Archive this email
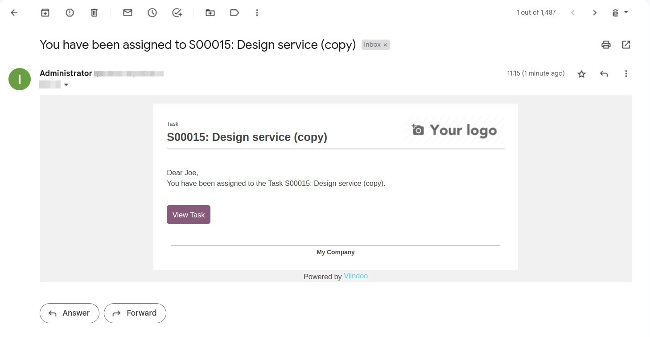The image size is (650, 337). tap(45, 12)
